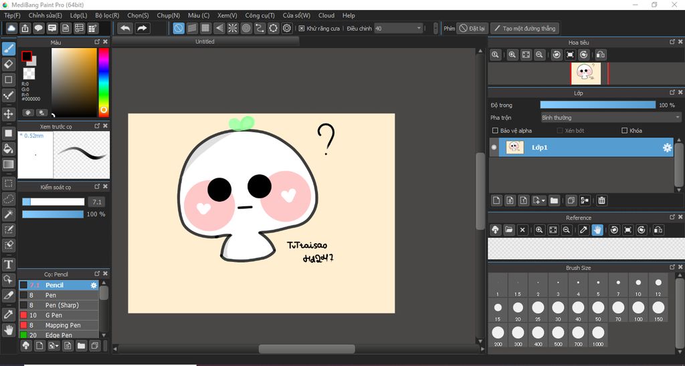Choose the Pen brush in list
685x366 pixels.
tap(59, 295)
